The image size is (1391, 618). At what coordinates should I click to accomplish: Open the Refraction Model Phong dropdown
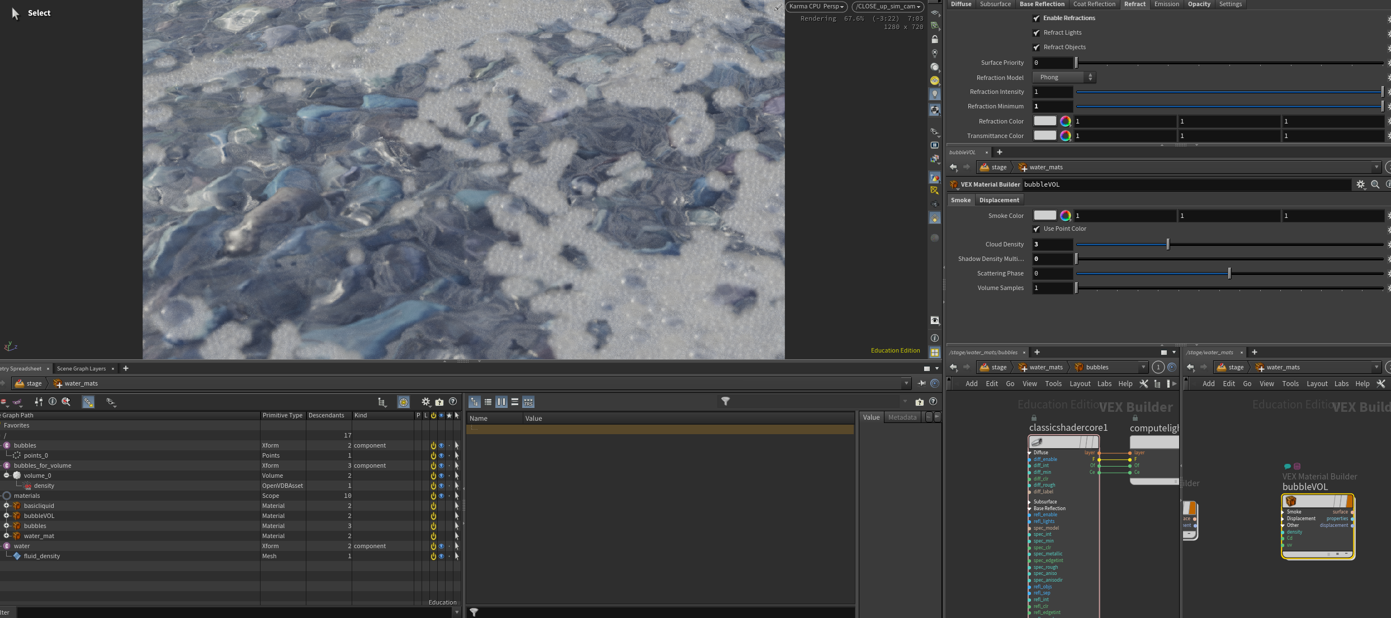pos(1064,77)
